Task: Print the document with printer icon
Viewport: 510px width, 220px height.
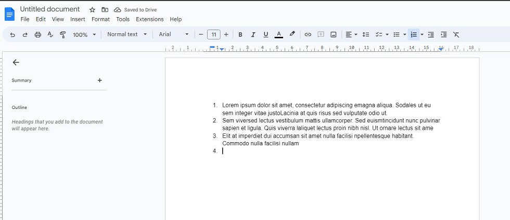Action: (x=37, y=34)
